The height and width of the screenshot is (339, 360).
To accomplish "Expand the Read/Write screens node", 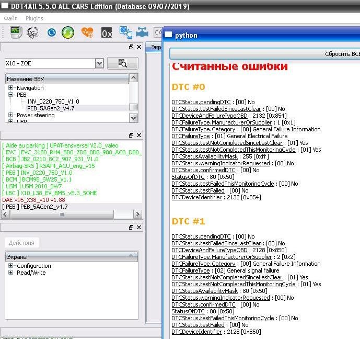I will (11, 273).
